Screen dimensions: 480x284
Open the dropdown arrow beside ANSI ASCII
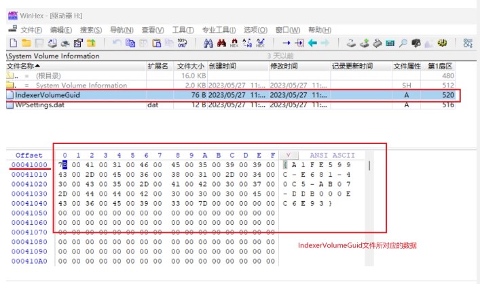[288, 155]
